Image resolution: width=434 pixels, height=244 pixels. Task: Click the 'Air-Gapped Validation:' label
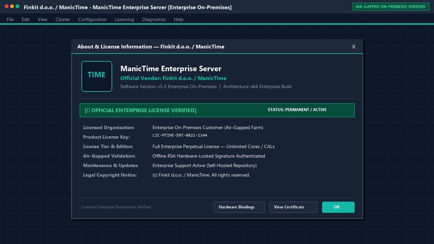click(109, 156)
